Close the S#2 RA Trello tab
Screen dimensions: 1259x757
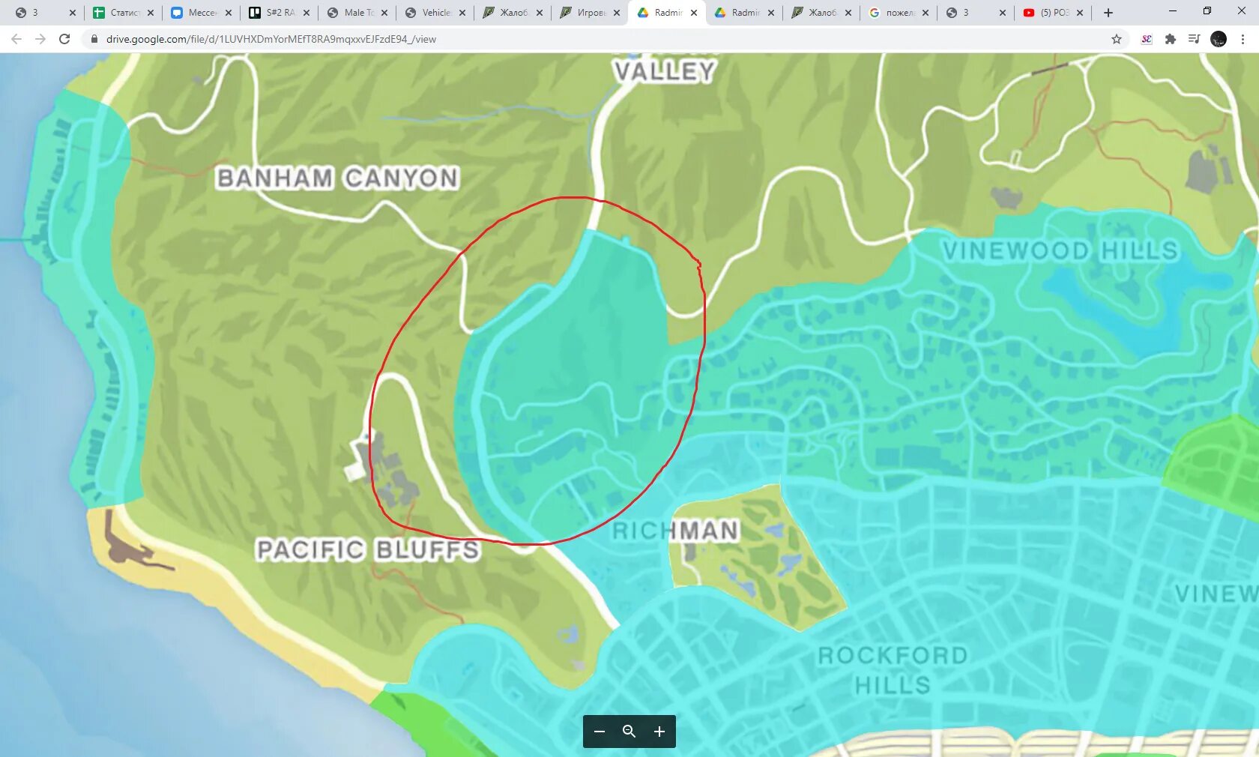click(307, 13)
